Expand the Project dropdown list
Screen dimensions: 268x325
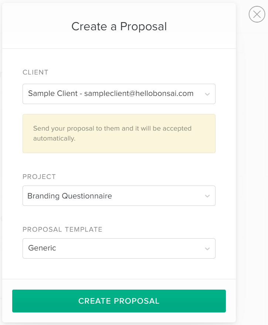[119, 196]
